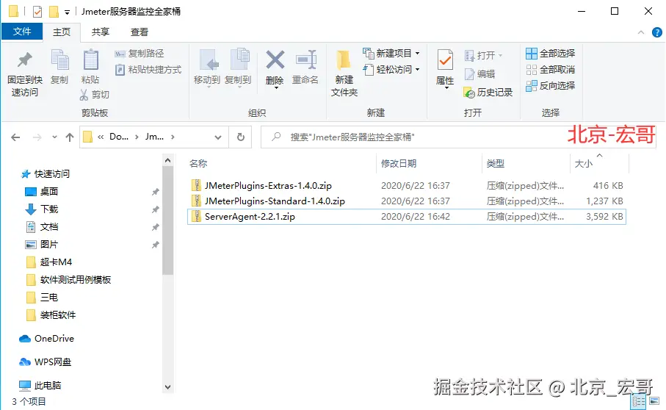Open the Move to command
This screenshot has height=410, width=666.
[x=207, y=68]
